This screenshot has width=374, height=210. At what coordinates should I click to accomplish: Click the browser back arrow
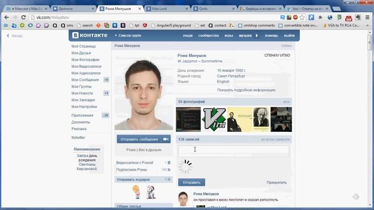(6, 17)
